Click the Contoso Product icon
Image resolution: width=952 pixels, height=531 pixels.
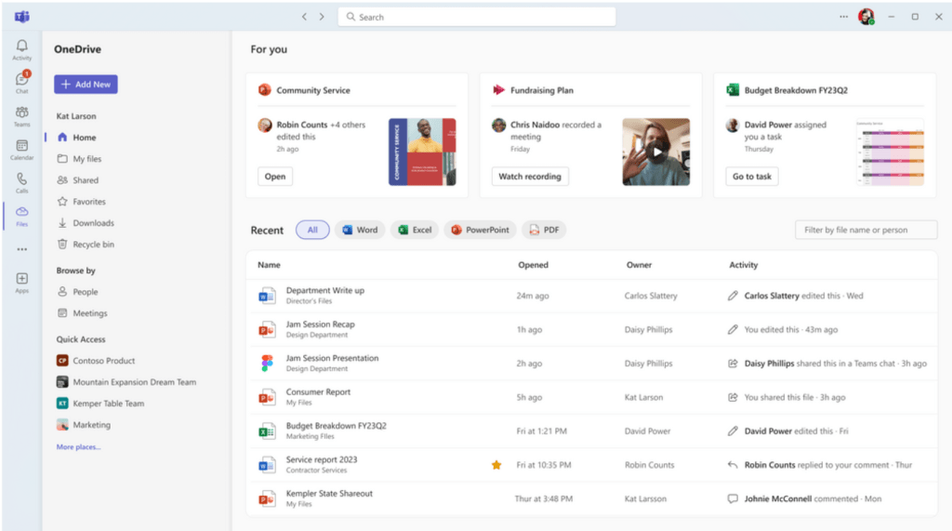click(x=62, y=360)
